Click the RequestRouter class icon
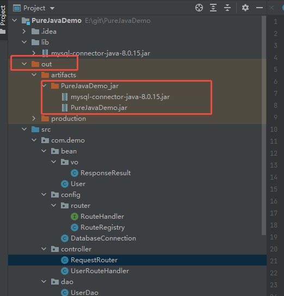Image resolution: width=284 pixels, height=296 pixels. [65, 260]
